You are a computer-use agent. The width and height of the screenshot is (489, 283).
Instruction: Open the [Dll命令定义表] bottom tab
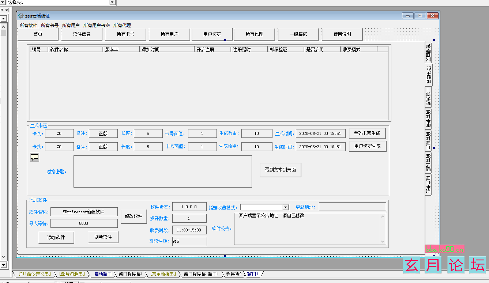click(35, 274)
